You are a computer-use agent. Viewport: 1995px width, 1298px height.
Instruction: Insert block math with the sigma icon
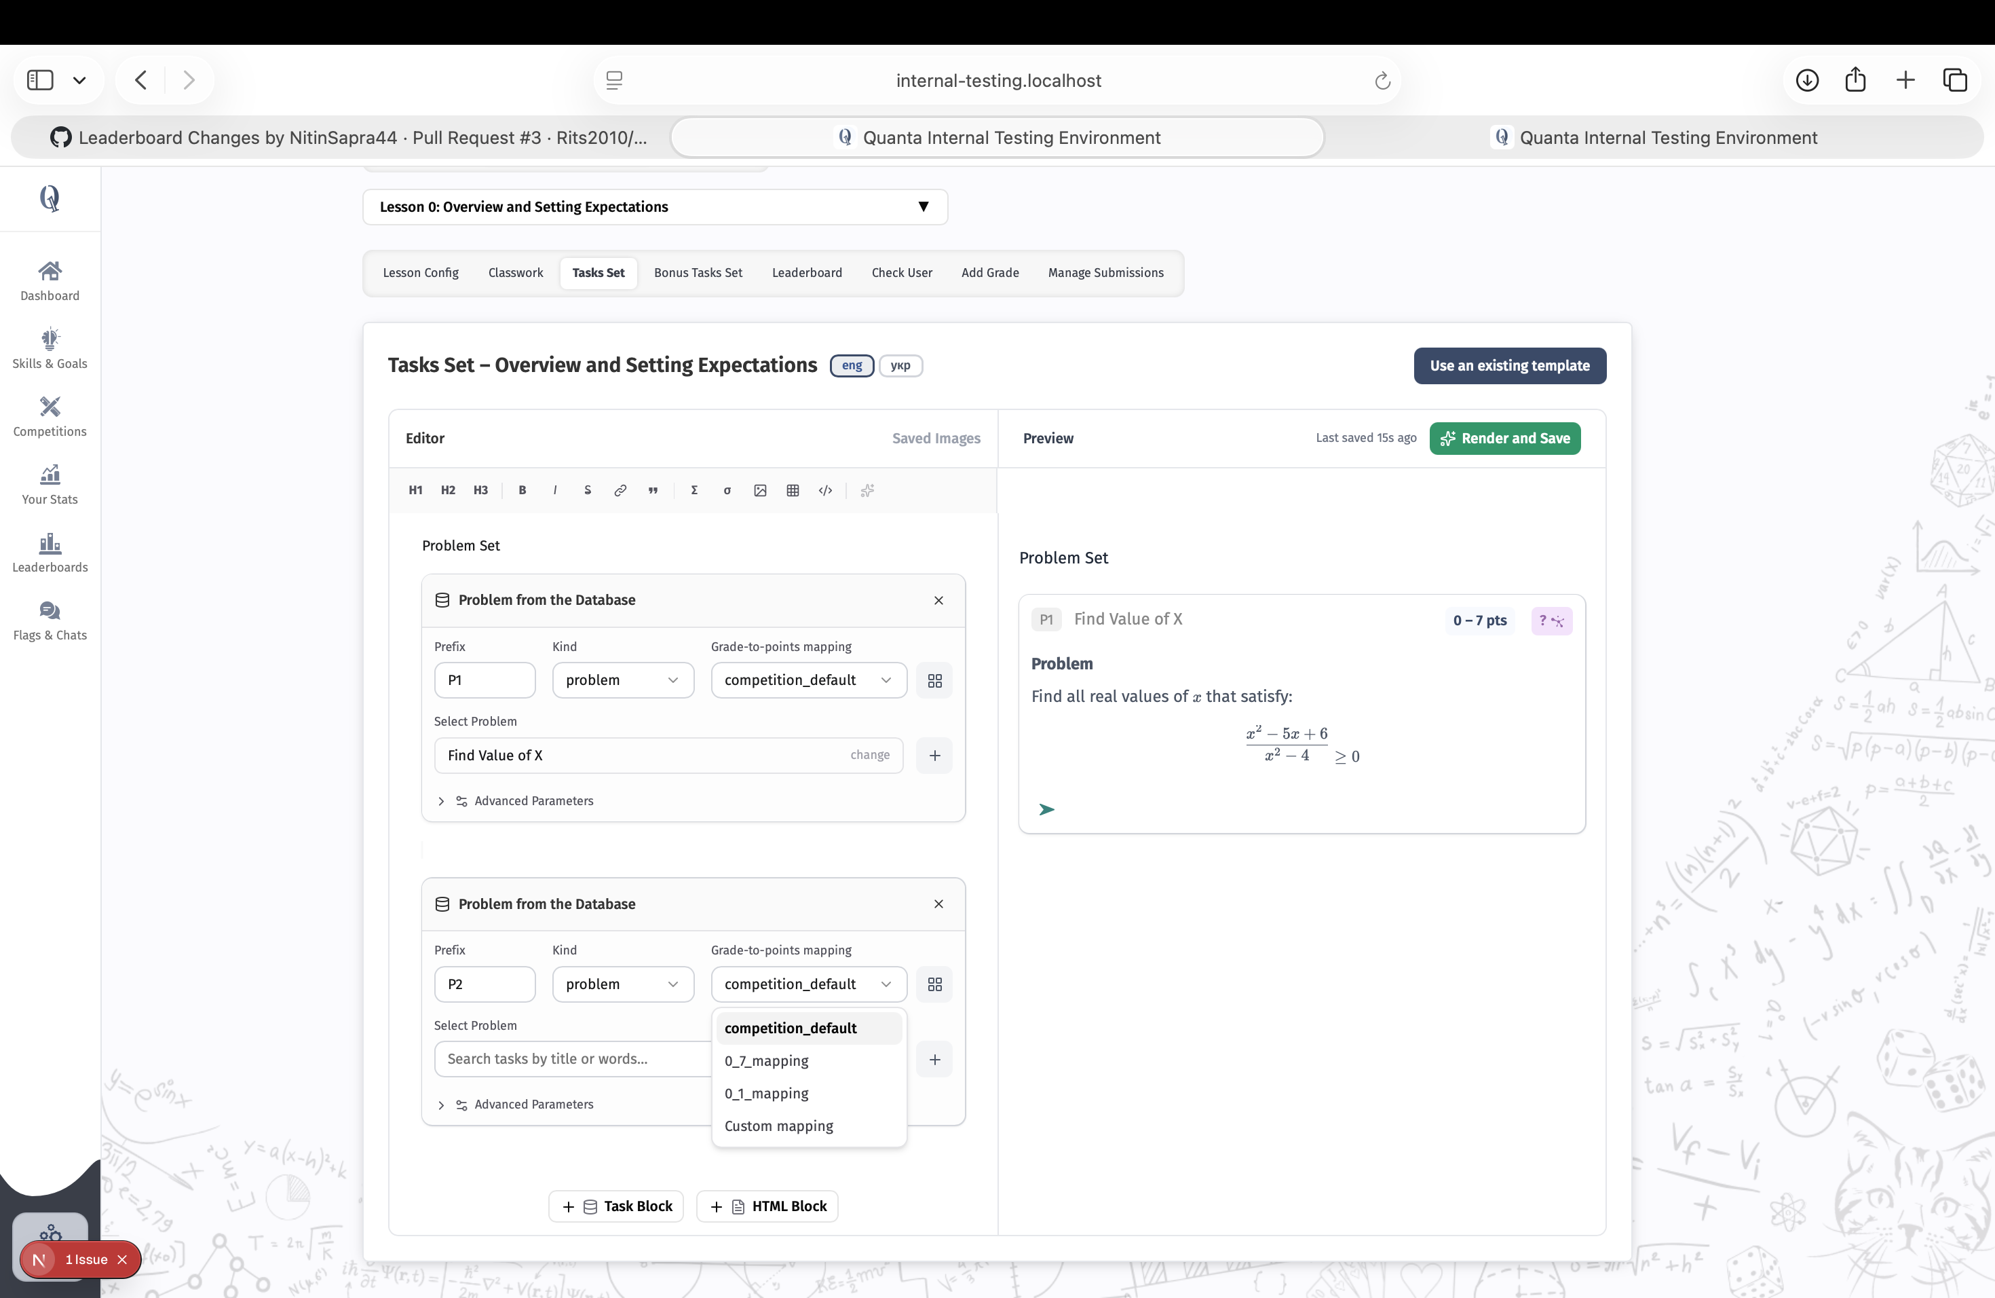click(x=694, y=491)
